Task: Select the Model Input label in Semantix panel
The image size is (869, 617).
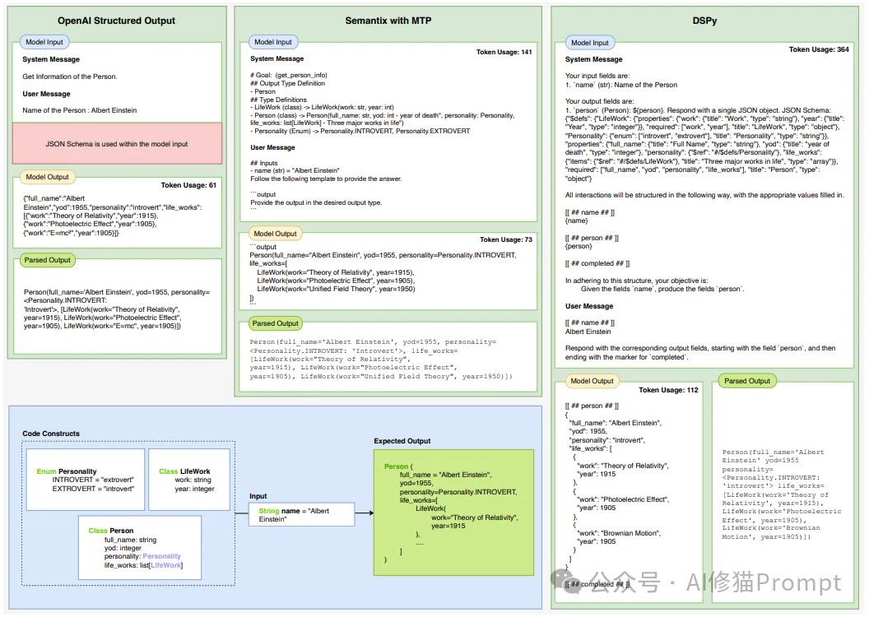Action: click(x=273, y=42)
